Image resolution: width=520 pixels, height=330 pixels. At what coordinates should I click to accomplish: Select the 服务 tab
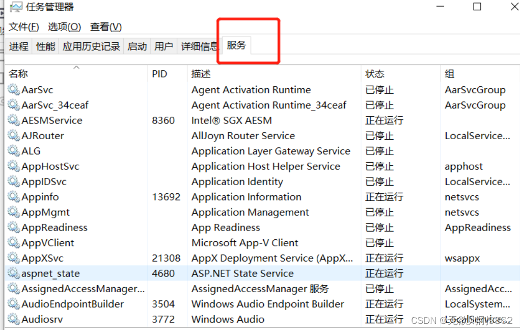coord(236,45)
